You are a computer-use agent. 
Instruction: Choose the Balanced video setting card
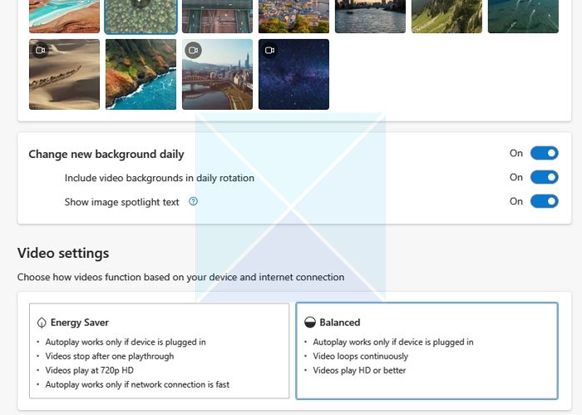[427, 350]
